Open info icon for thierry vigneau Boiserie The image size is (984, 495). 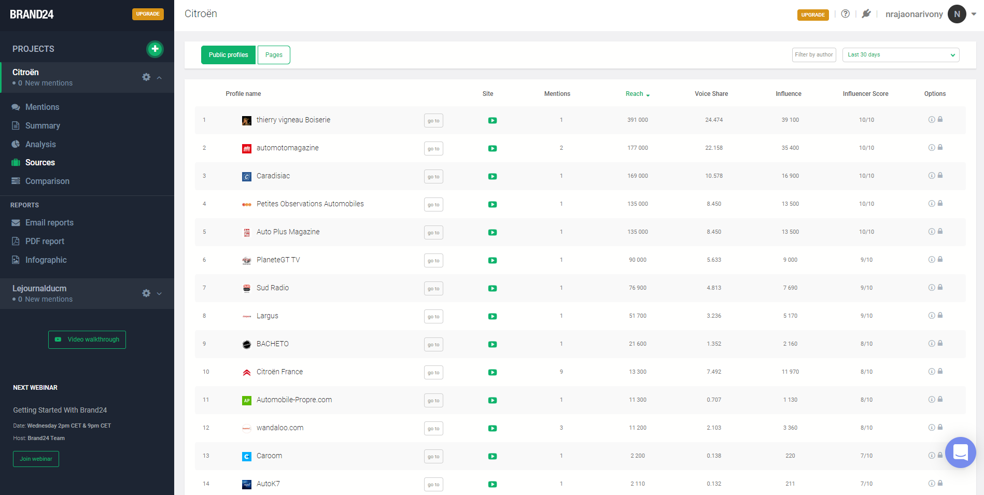click(x=932, y=120)
